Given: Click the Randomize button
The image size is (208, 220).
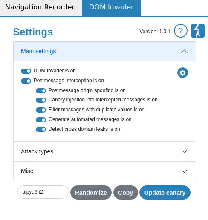Looking at the screenshot, I should click(x=91, y=193).
